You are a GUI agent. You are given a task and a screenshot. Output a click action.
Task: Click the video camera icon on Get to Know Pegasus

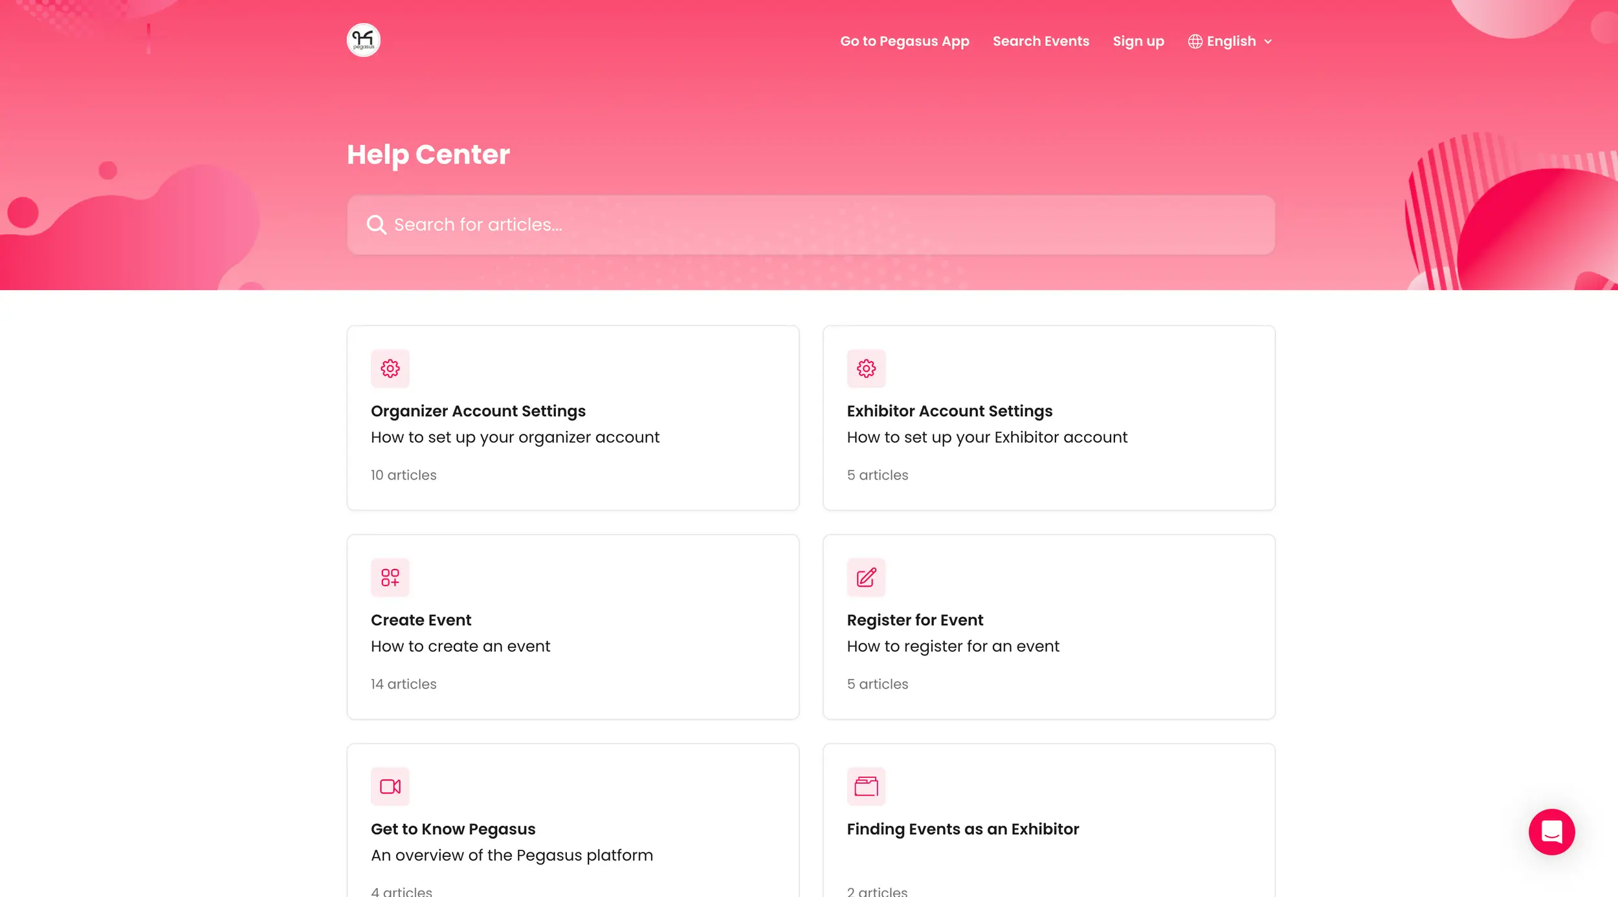390,786
